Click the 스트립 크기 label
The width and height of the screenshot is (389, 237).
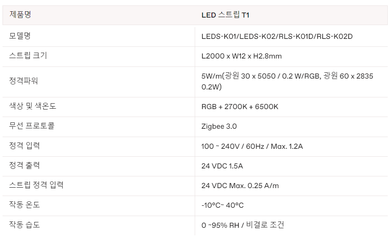click(x=28, y=56)
